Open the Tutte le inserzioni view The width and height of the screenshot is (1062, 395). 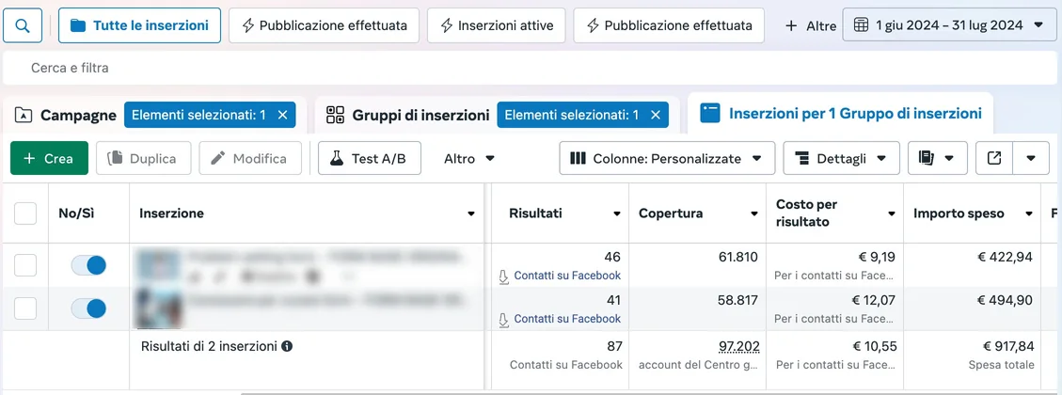pyautogui.click(x=139, y=25)
